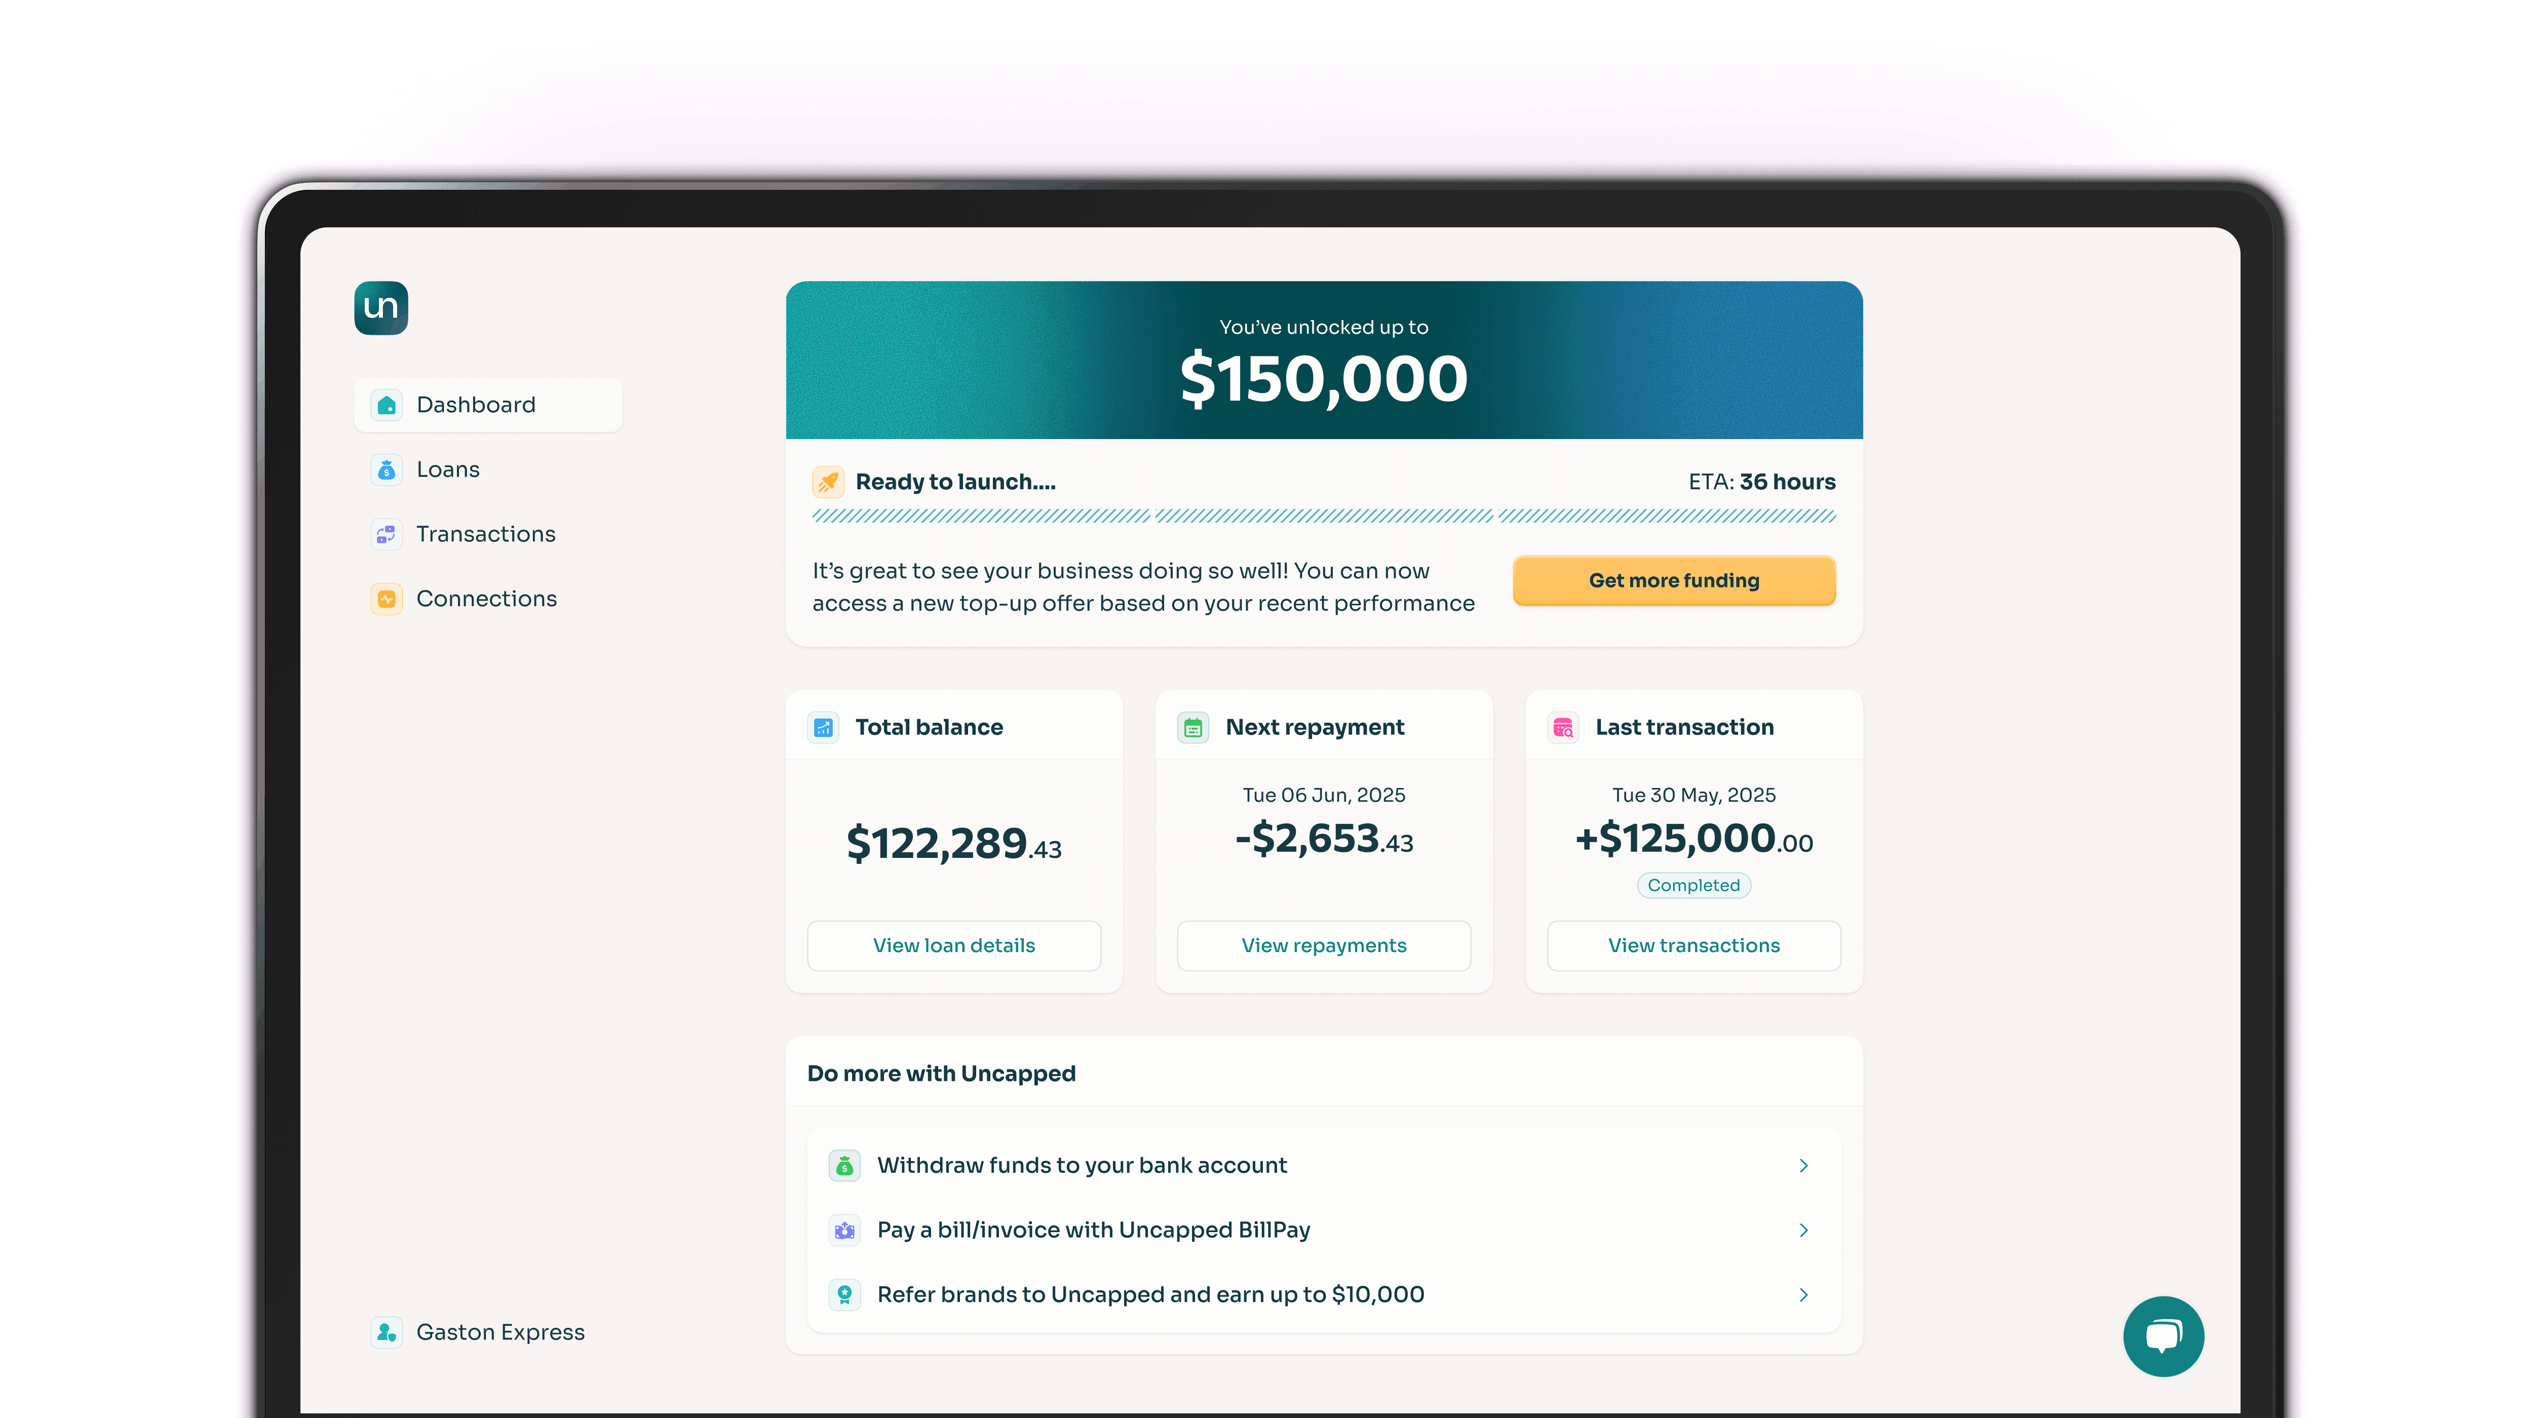Open Connections from the sidebar icon

386,599
